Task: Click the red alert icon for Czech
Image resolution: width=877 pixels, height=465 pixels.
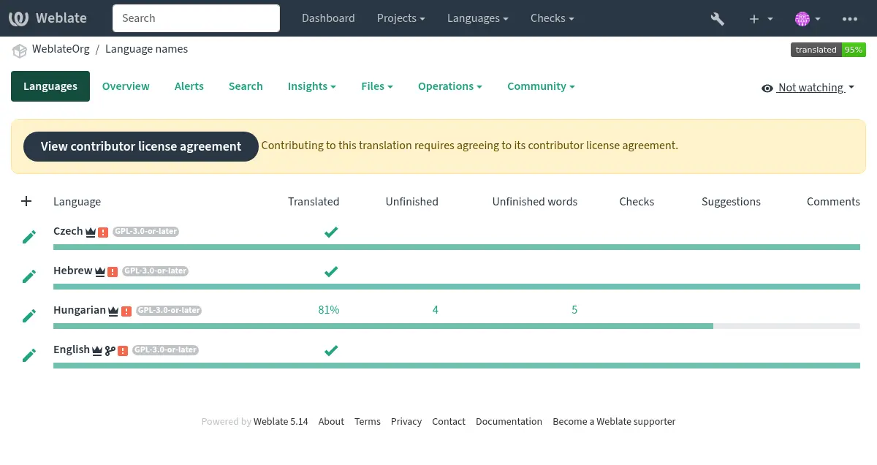Action: point(103,232)
